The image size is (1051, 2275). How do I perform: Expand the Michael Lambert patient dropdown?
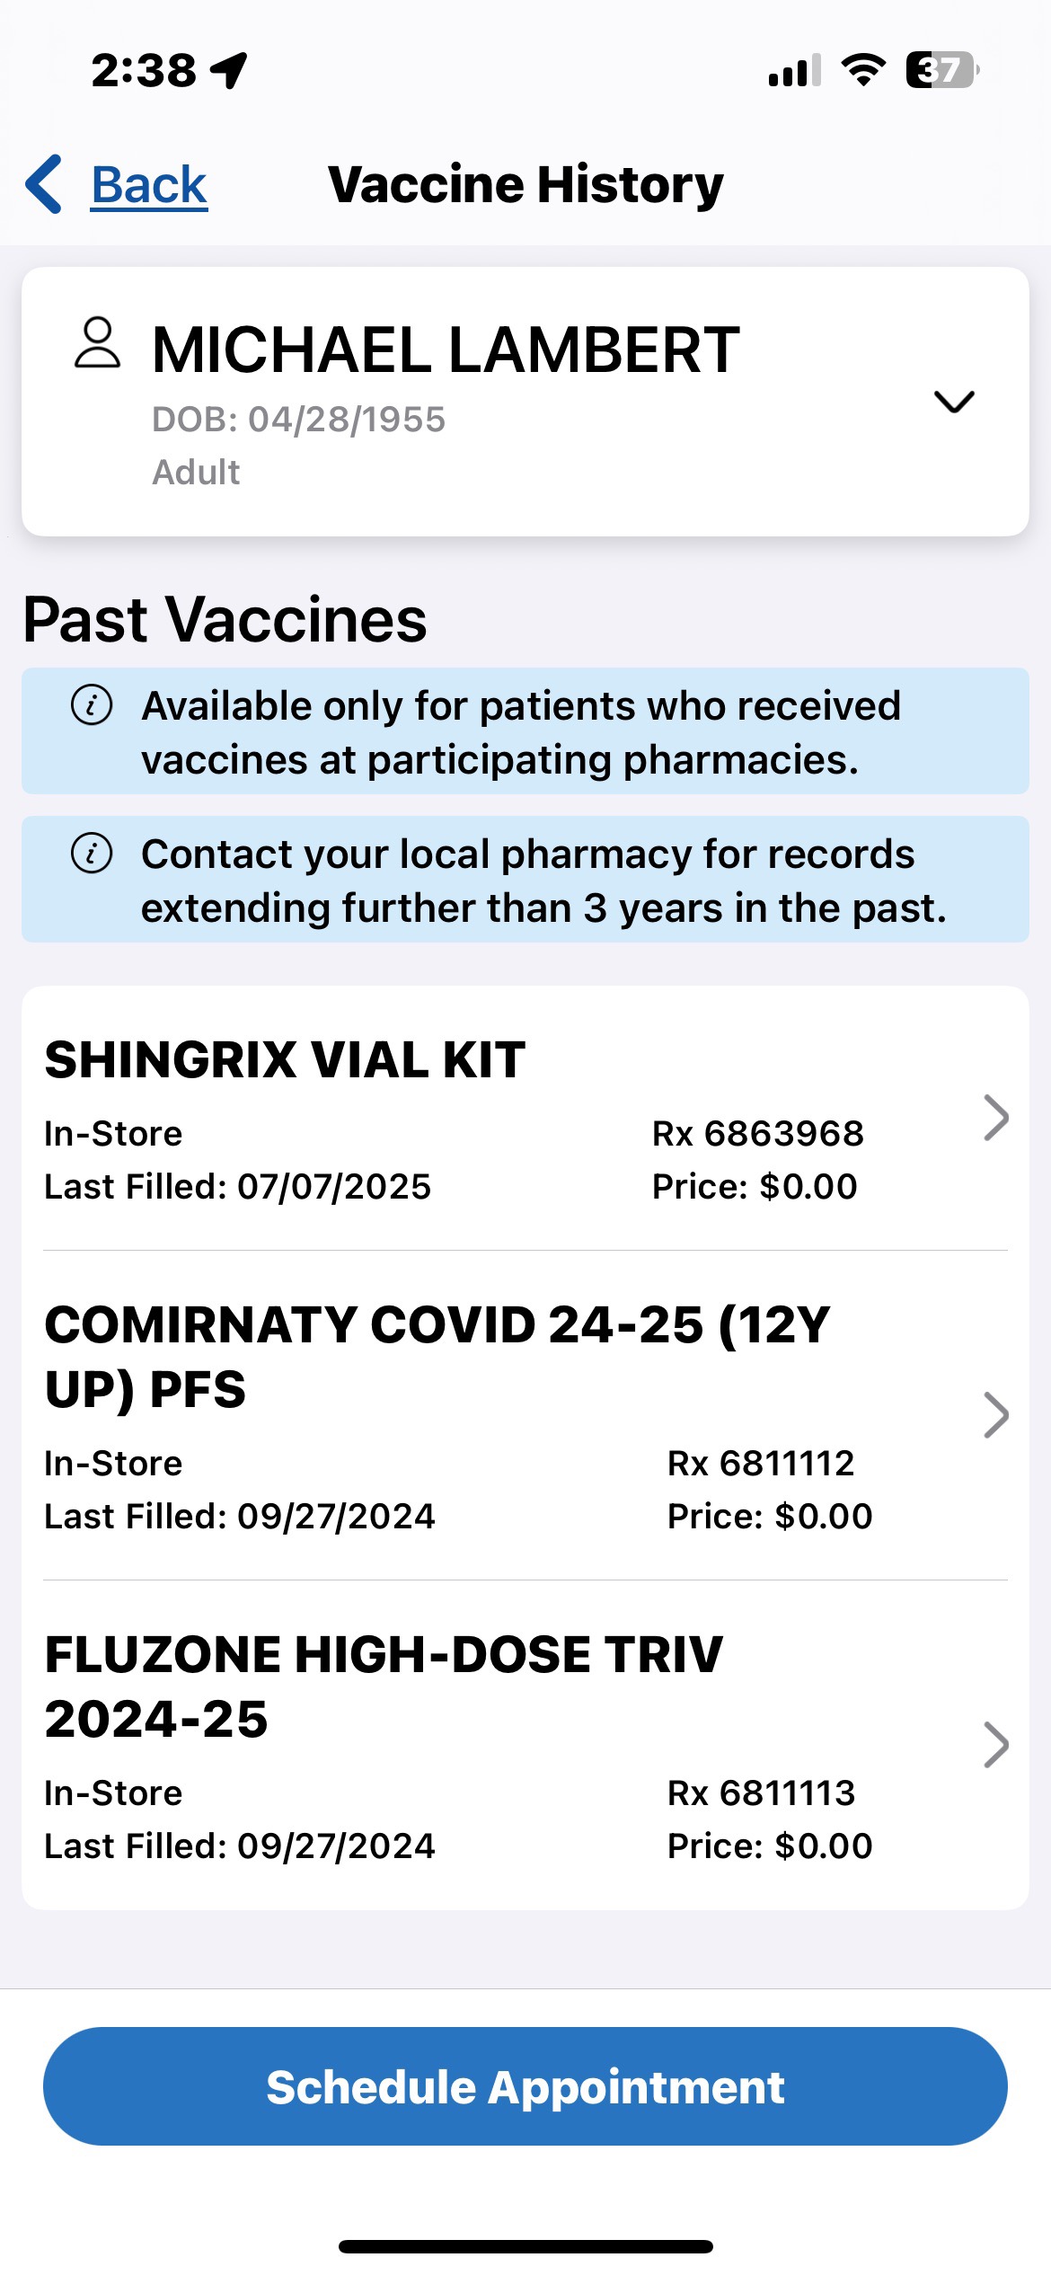click(x=953, y=402)
